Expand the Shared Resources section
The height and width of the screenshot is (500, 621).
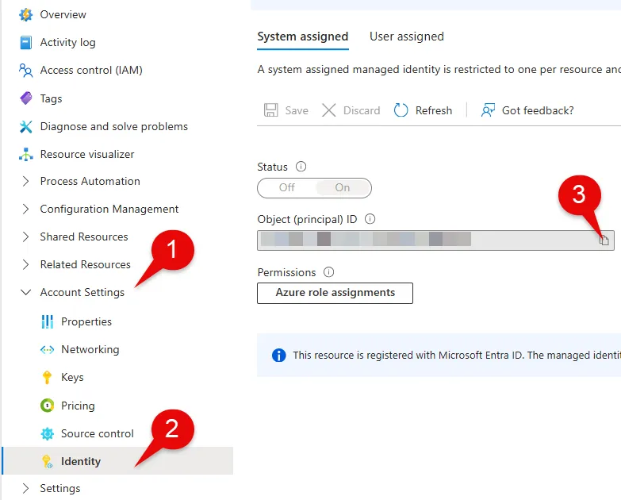26,237
